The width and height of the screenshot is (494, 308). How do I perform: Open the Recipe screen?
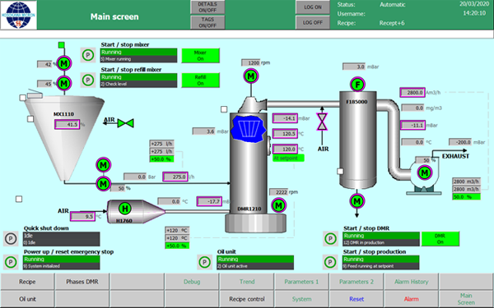[27, 282]
